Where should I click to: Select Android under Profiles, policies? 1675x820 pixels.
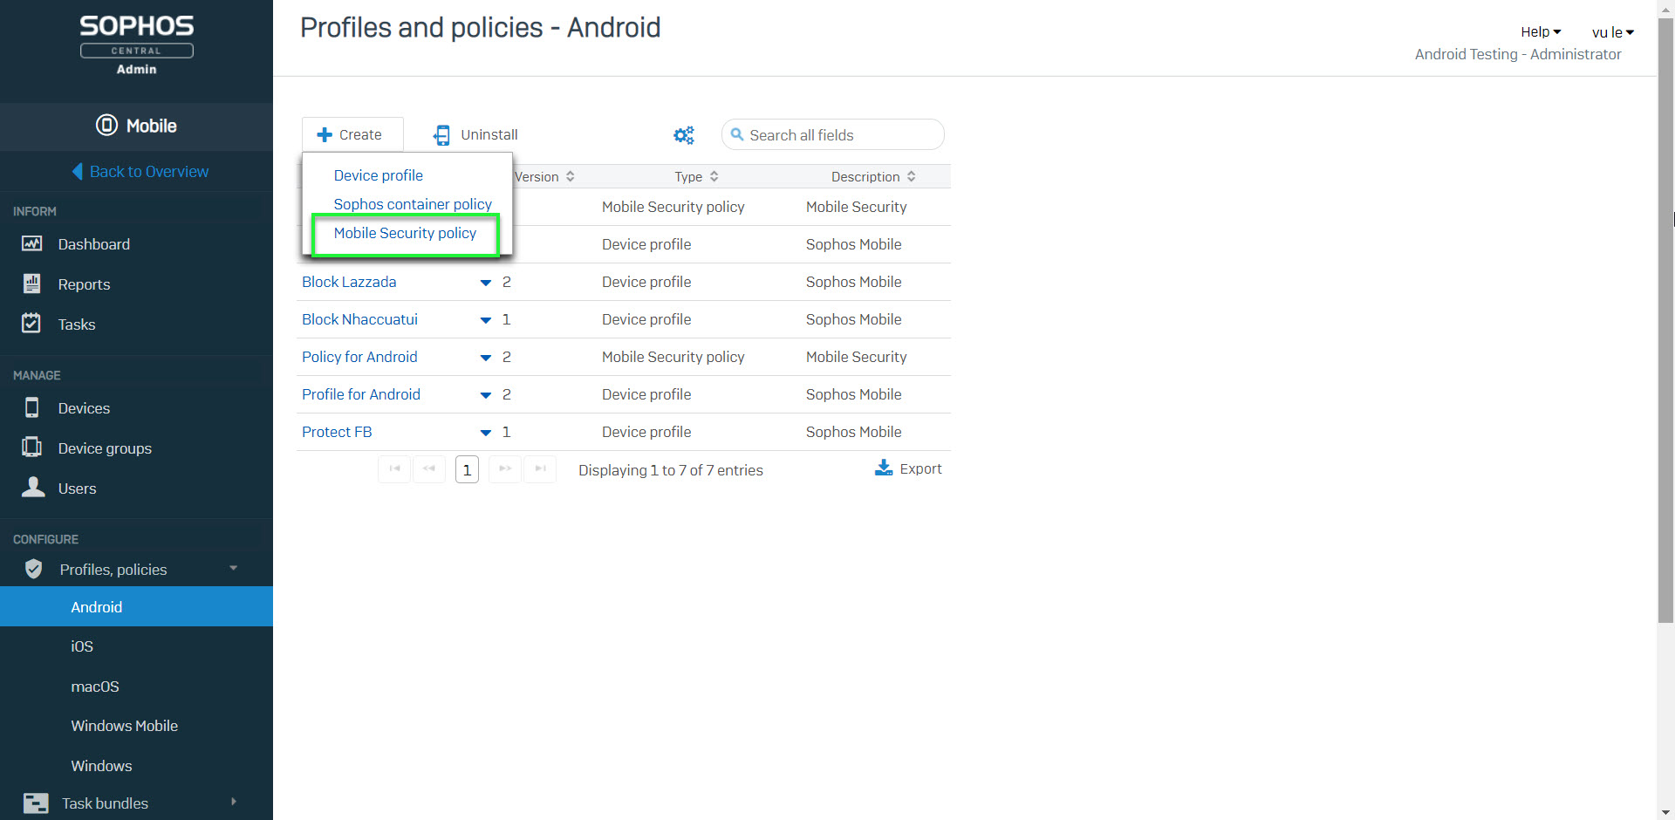136,606
